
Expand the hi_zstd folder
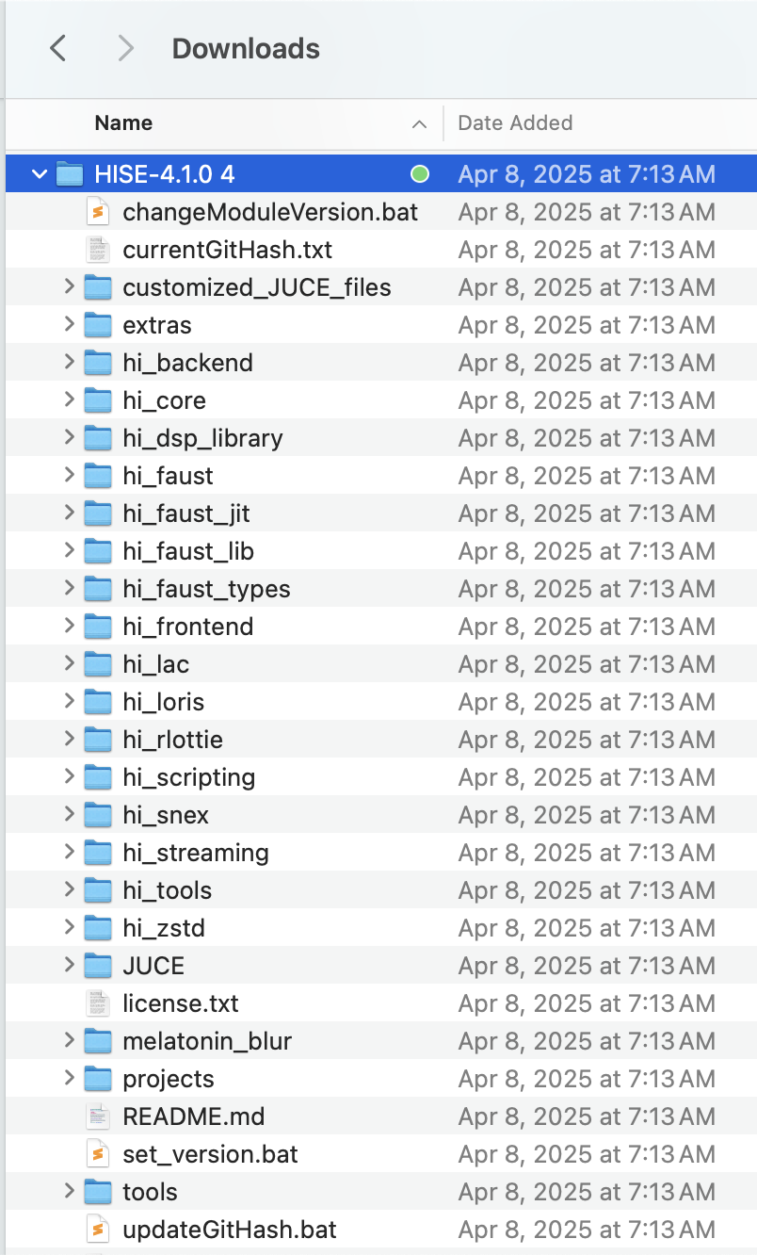click(69, 928)
